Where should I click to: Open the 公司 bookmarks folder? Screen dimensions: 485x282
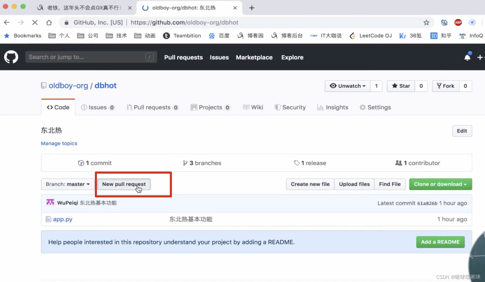coord(88,35)
